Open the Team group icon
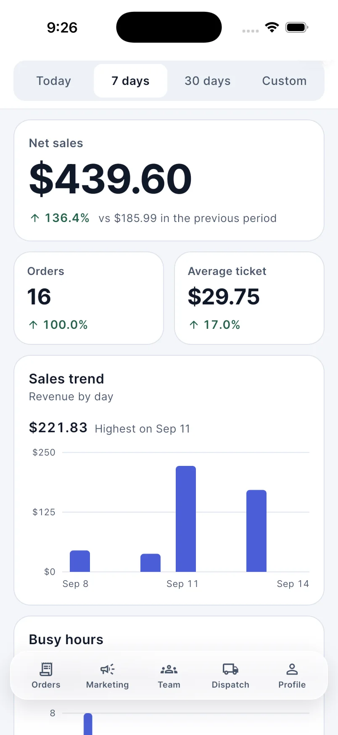Screen dimensions: 338x735 point(169,669)
